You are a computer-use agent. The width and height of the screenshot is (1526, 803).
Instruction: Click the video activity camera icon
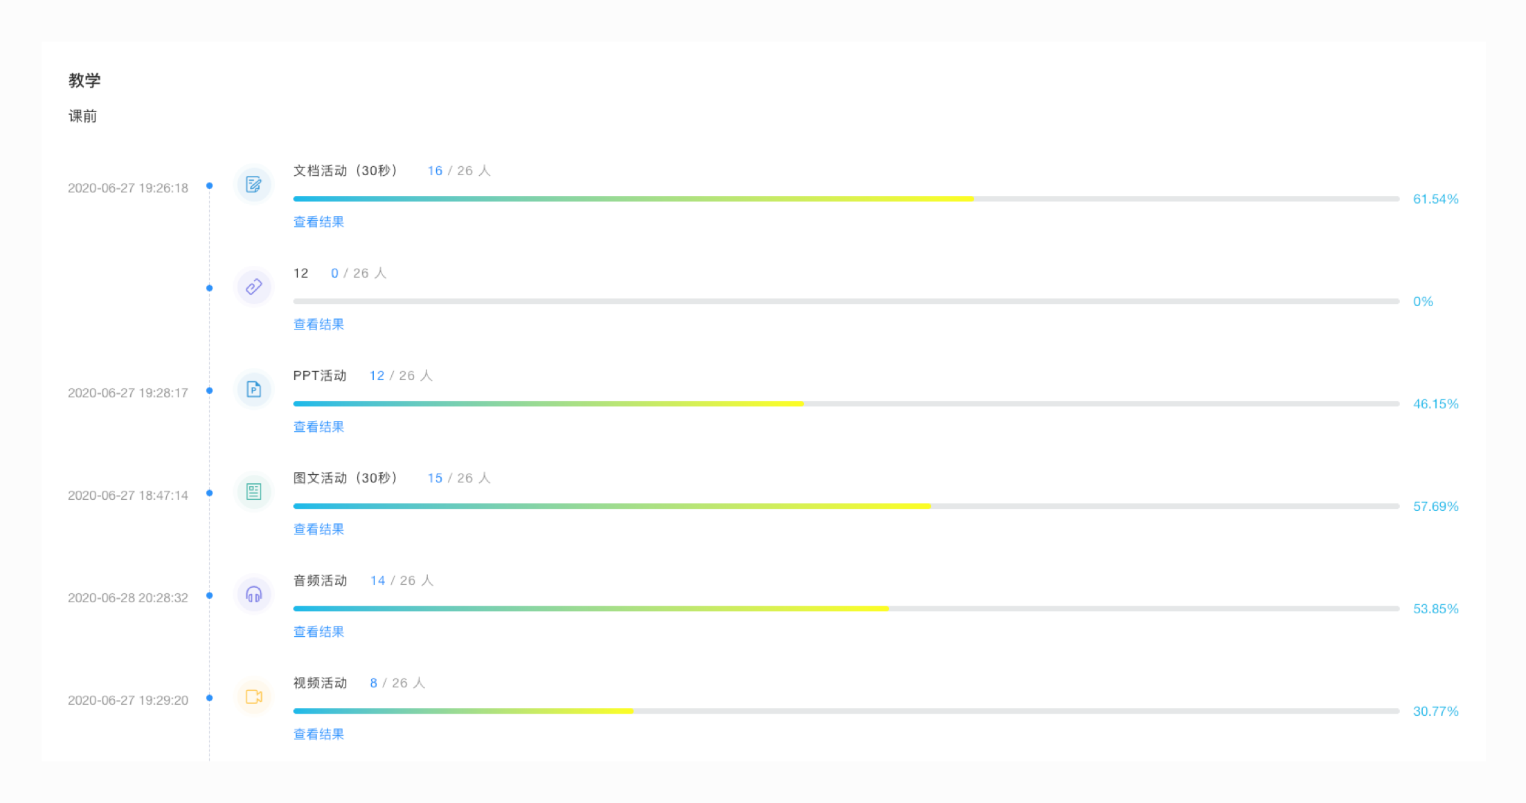pyautogui.click(x=253, y=697)
